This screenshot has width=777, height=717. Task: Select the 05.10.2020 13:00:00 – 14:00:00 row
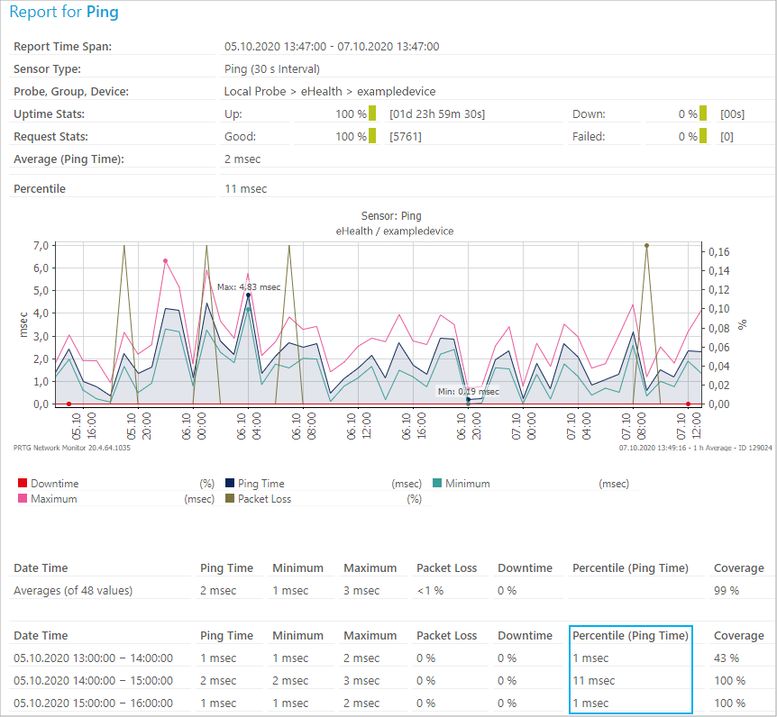coord(93,658)
